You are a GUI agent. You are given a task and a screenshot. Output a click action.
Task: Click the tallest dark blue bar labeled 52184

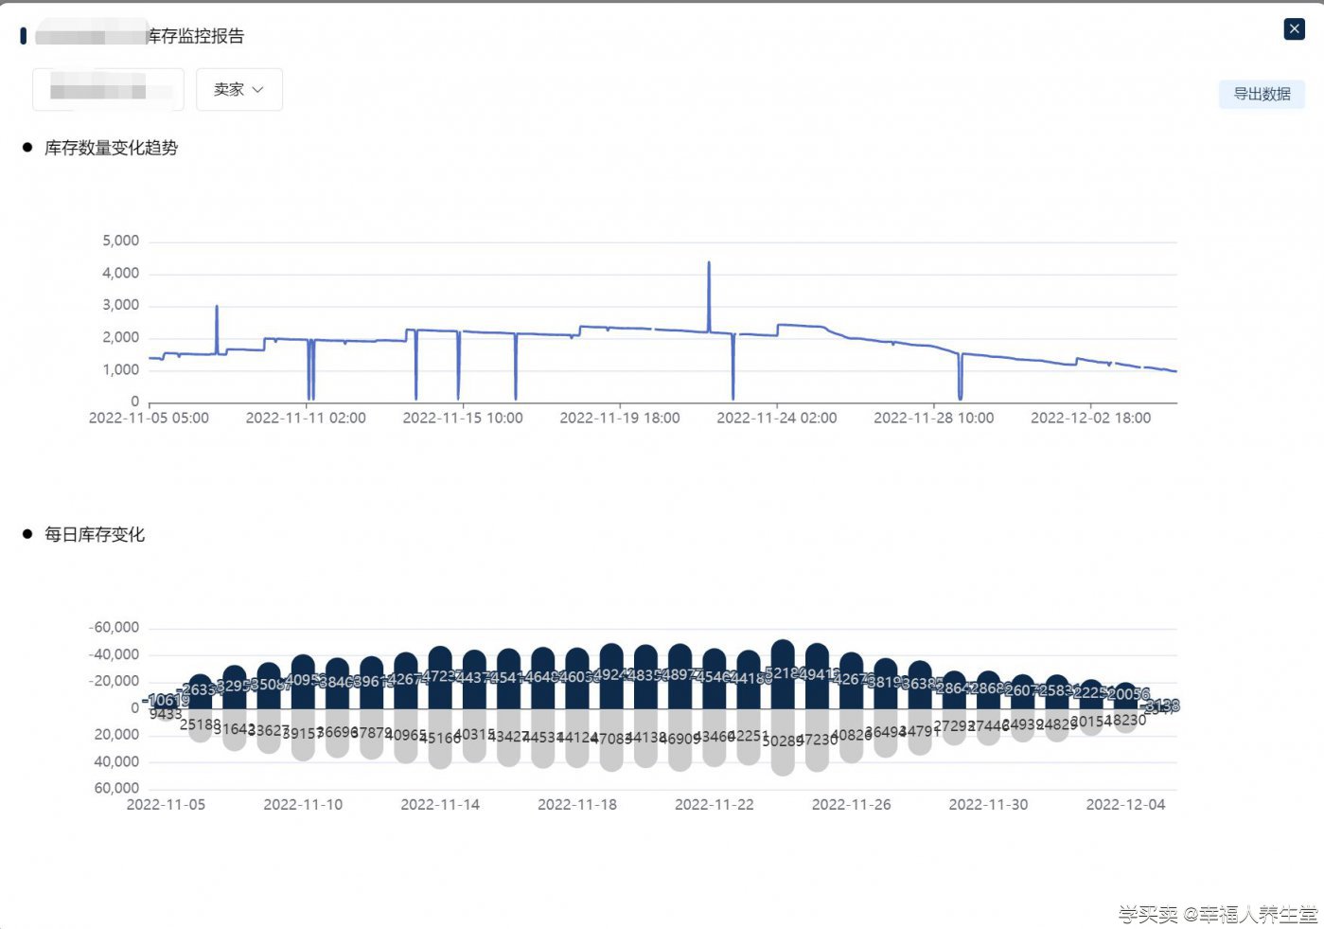pos(783,674)
